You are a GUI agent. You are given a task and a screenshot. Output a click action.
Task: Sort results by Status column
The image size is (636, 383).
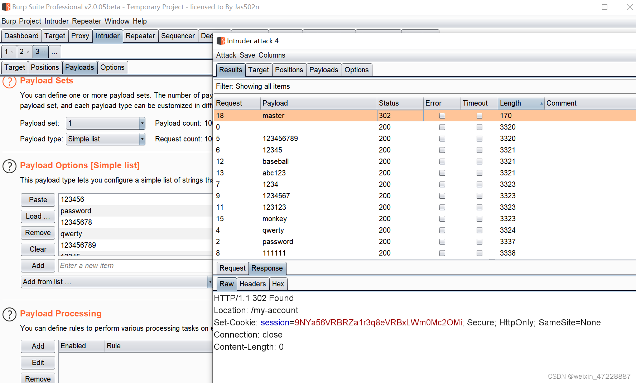(400, 103)
